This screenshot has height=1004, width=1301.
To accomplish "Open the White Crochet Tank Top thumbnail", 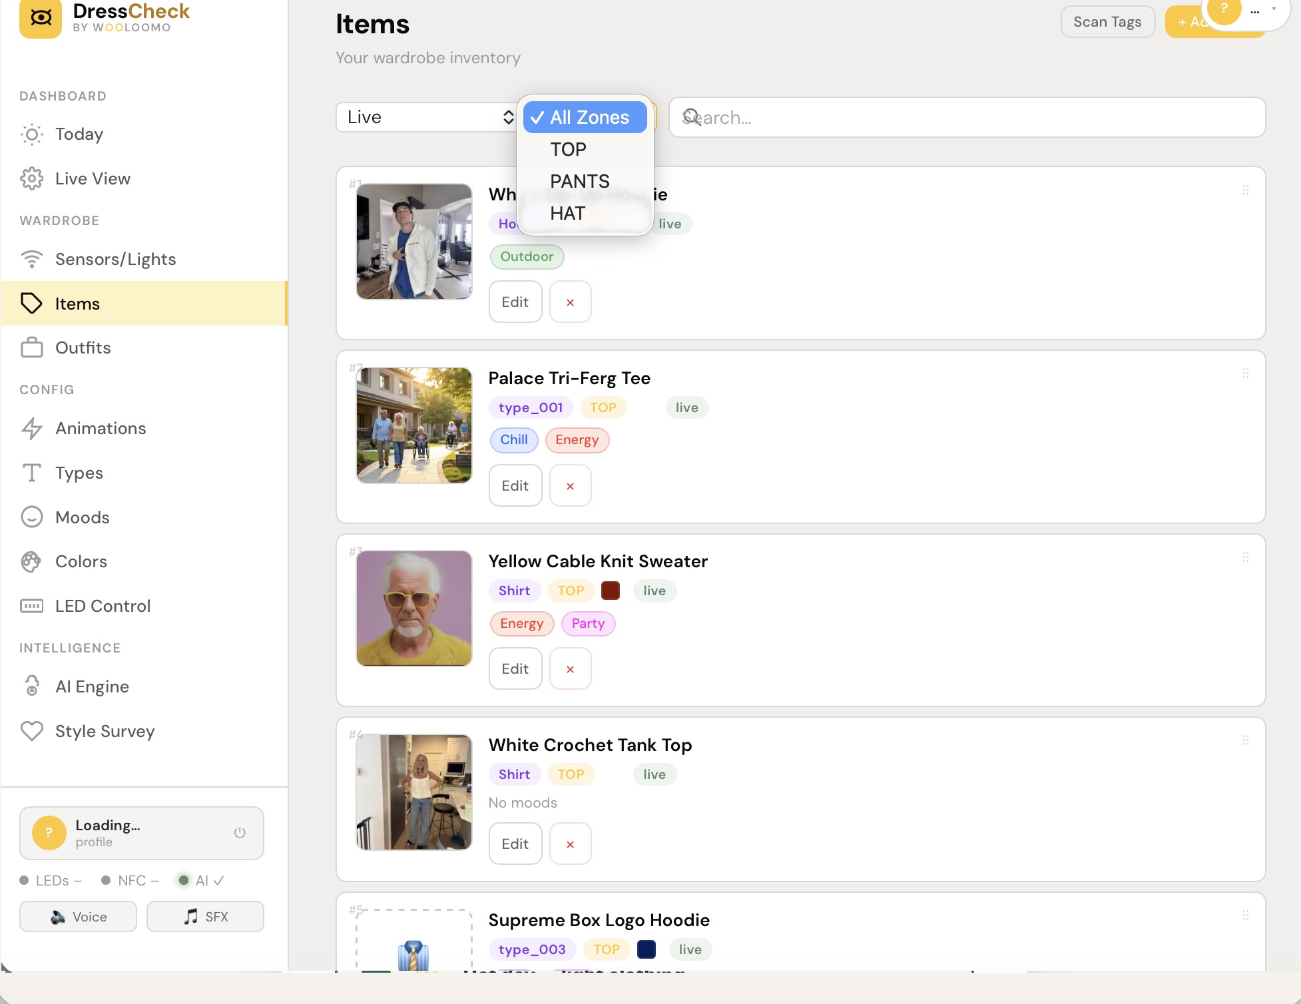I will [x=414, y=792].
